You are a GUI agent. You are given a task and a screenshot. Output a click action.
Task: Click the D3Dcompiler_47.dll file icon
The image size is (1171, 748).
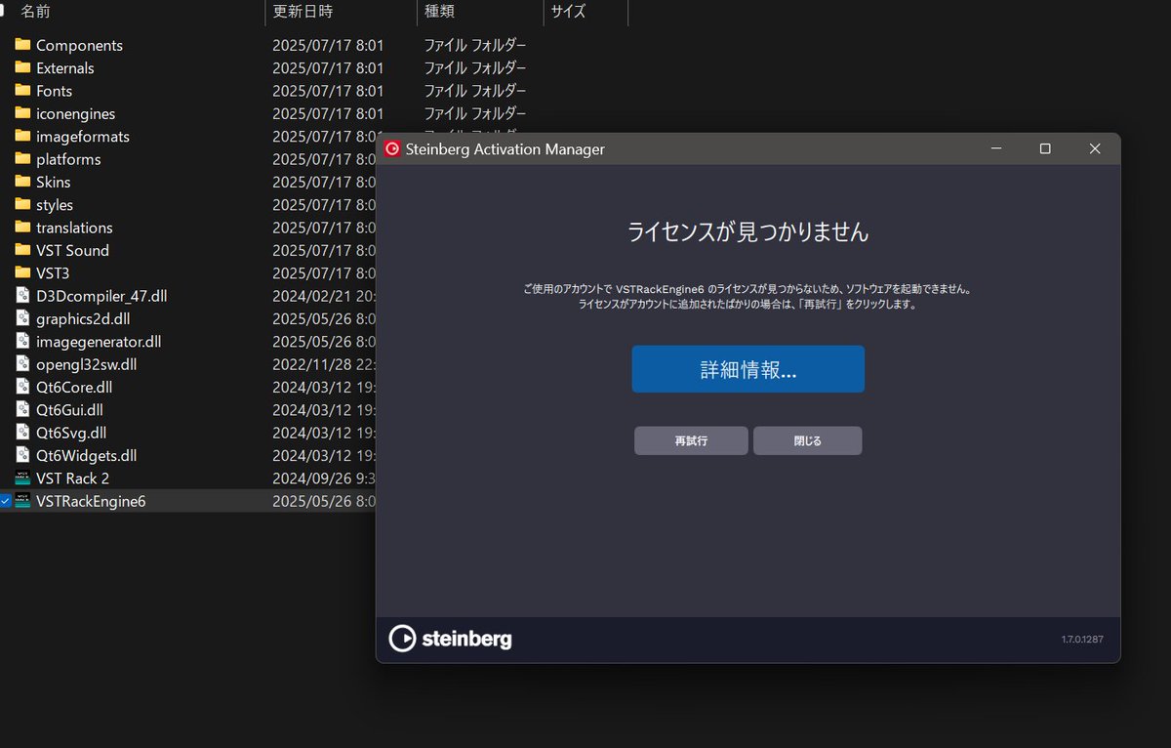(x=22, y=295)
